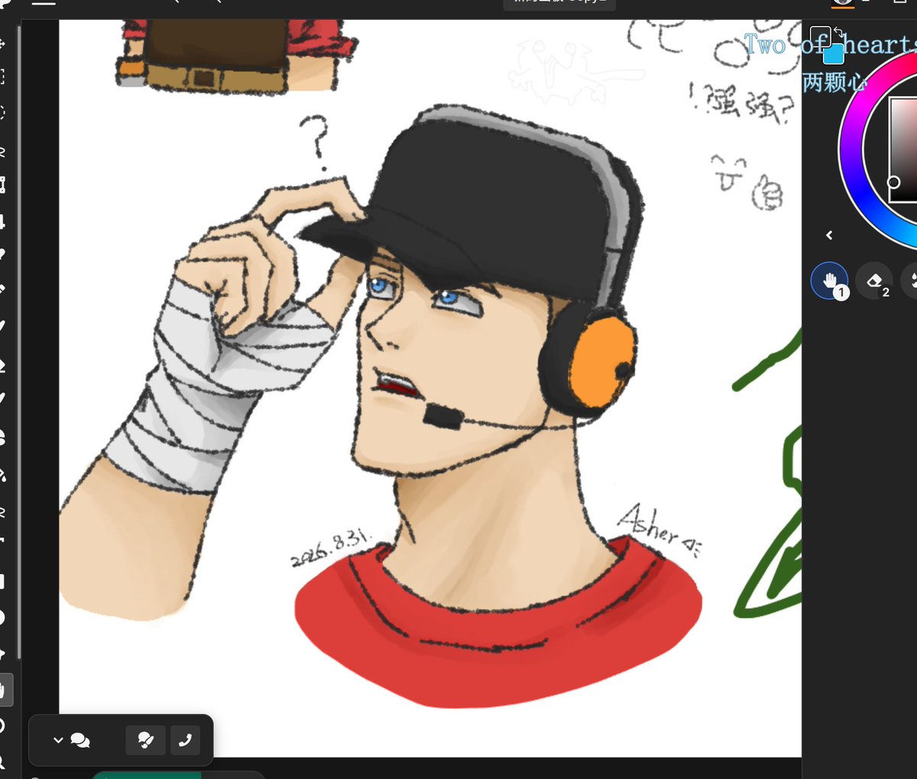Start a voice call with phone icon
Viewport: 917px width, 779px height.
click(185, 740)
